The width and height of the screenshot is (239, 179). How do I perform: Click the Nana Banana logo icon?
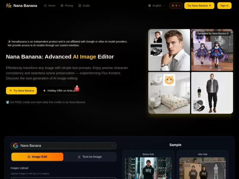[x=9, y=5]
